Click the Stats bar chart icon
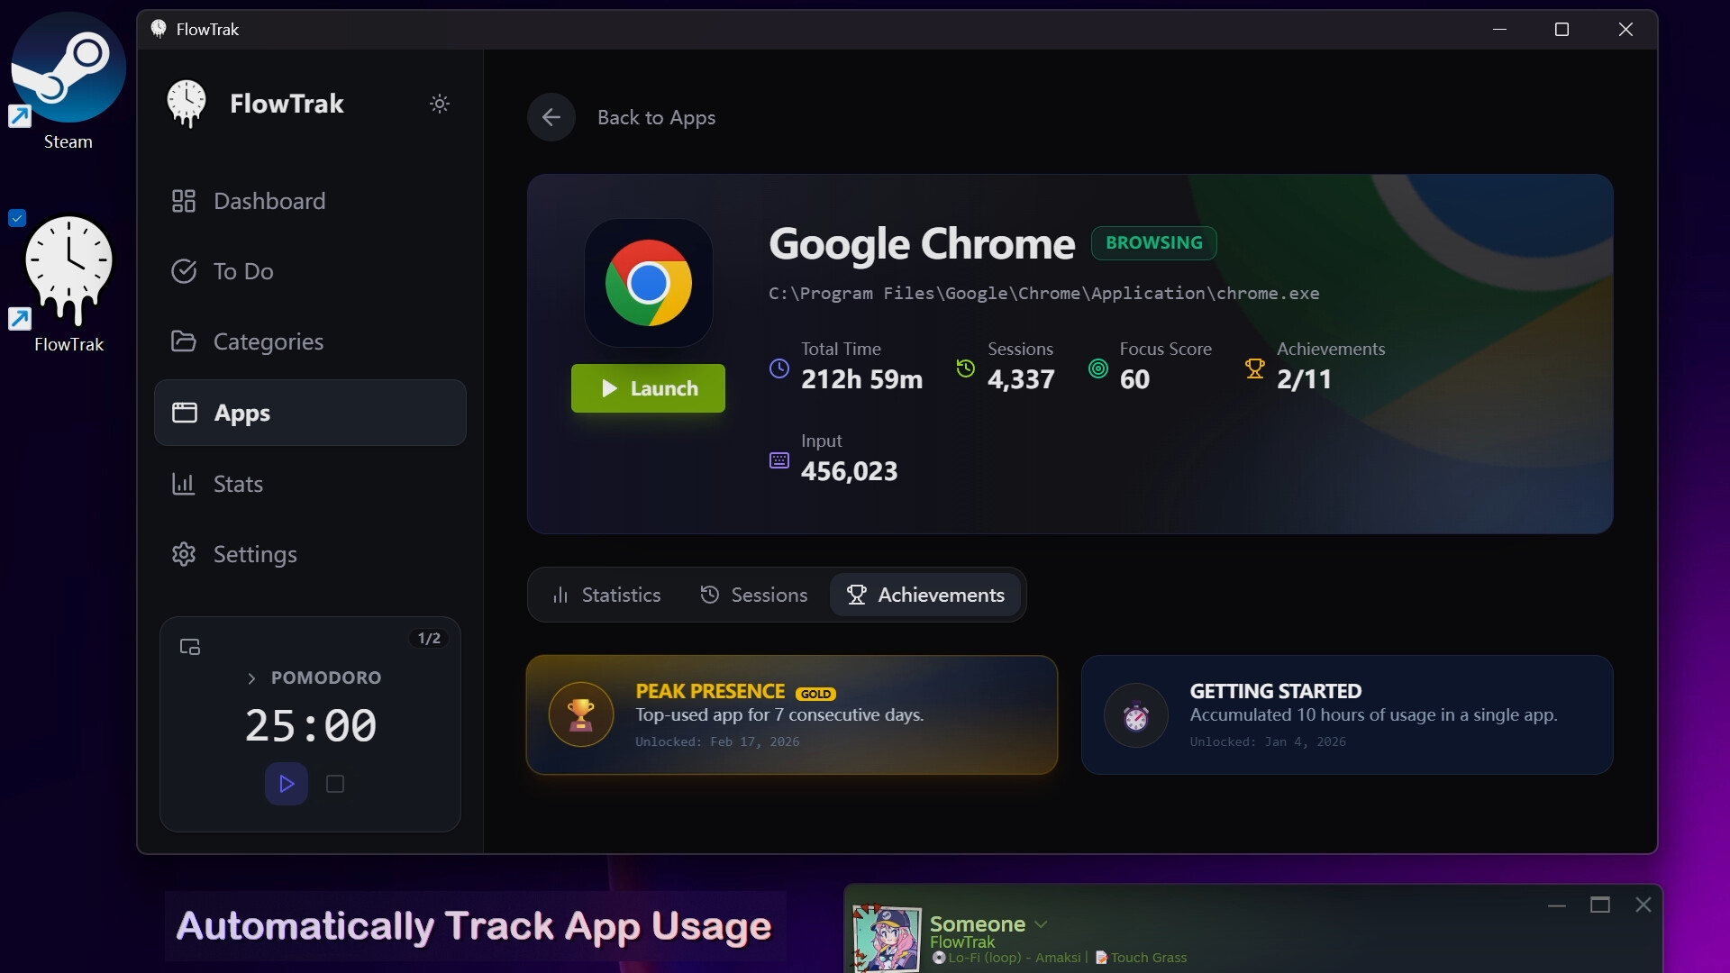Viewport: 1730px width, 973px height. [184, 484]
